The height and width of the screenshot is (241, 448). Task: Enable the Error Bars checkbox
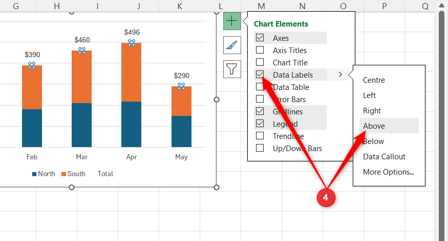point(260,99)
